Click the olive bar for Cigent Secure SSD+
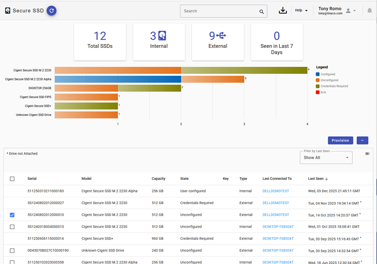Image resolution: width=377 pixels, height=264 pixels. point(86,106)
